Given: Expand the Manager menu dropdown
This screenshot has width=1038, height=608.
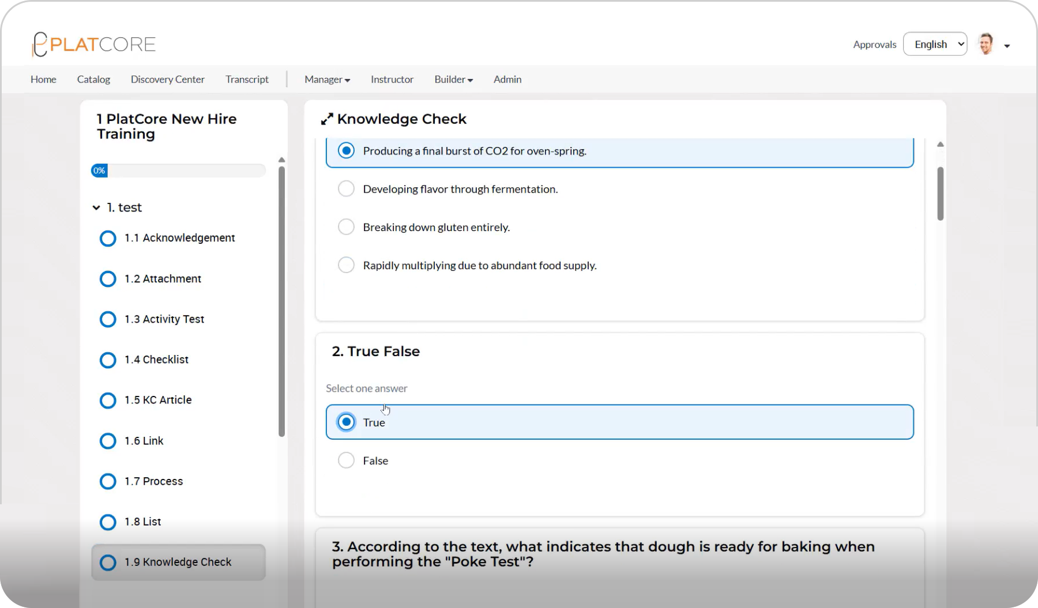Looking at the screenshot, I should coord(327,80).
